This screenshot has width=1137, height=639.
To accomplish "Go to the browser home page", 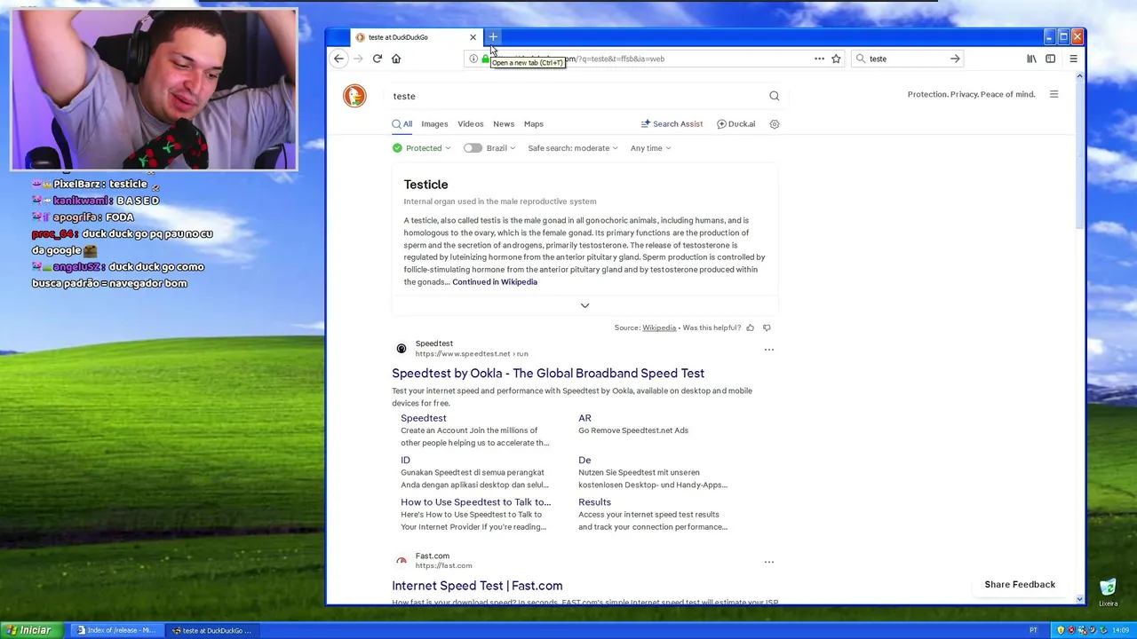I will click(396, 59).
